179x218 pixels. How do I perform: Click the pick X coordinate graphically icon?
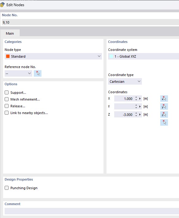[164, 98]
